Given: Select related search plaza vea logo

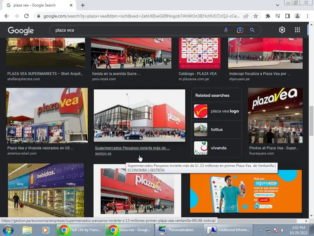Looking at the screenshot, I should point(216,111).
